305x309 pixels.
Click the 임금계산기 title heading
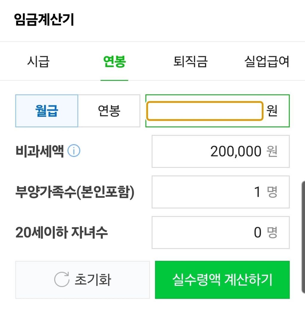pyautogui.click(x=44, y=20)
